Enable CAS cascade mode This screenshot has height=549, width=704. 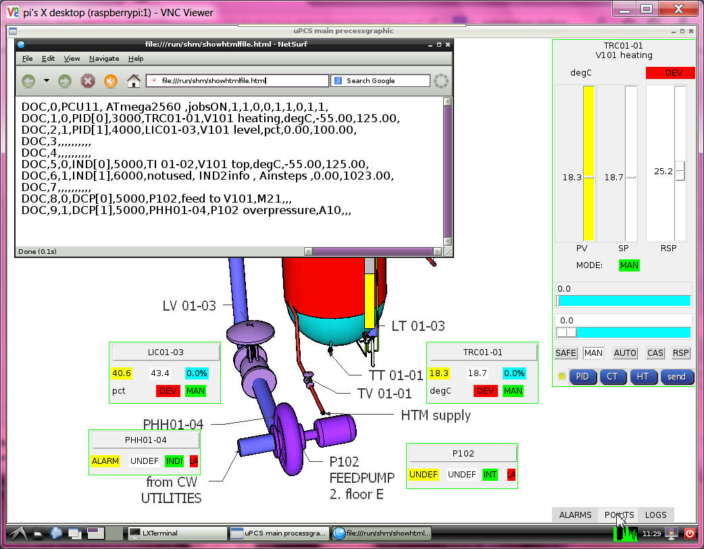coord(655,353)
